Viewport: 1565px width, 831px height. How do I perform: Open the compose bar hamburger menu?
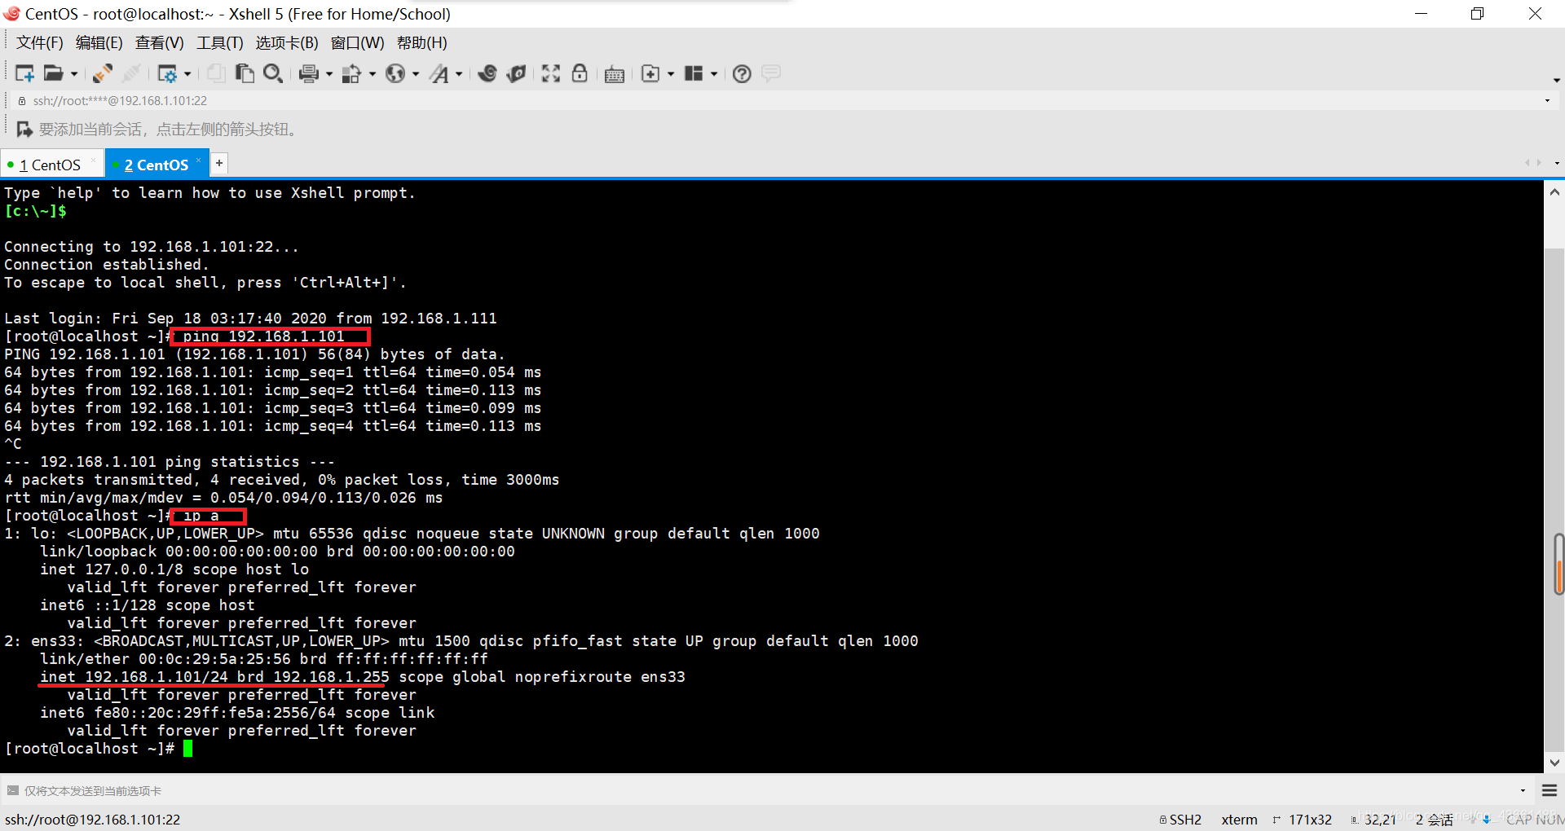(x=1550, y=790)
